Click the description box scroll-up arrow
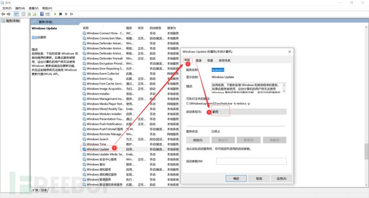Image resolution: width=369 pixels, height=198 pixels. coord(284,85)
